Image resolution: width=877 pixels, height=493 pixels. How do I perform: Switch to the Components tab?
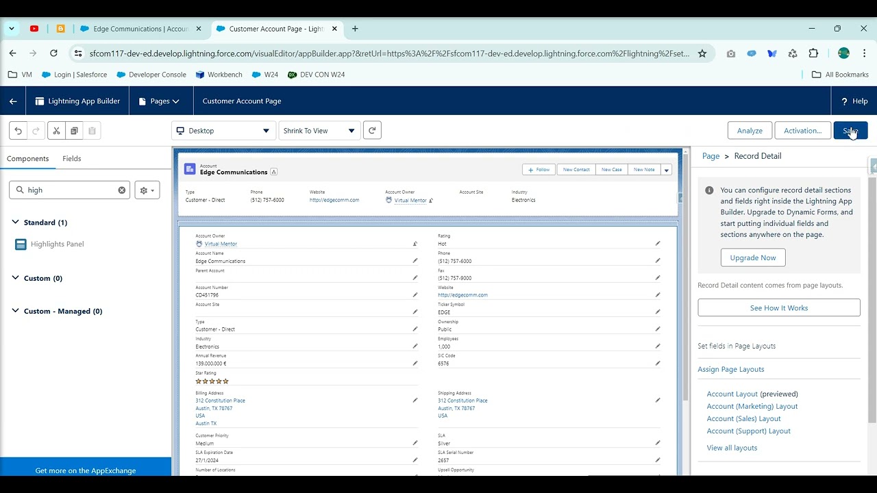[28, 158]
